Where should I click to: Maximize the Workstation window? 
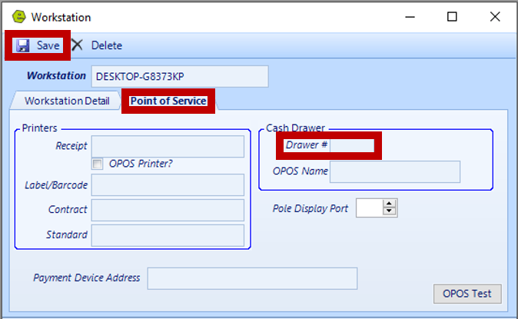(452, 17)
